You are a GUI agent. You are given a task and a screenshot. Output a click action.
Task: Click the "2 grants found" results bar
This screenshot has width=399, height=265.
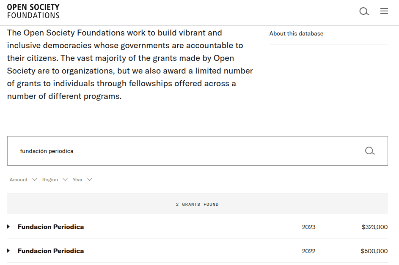pos(197,205)
